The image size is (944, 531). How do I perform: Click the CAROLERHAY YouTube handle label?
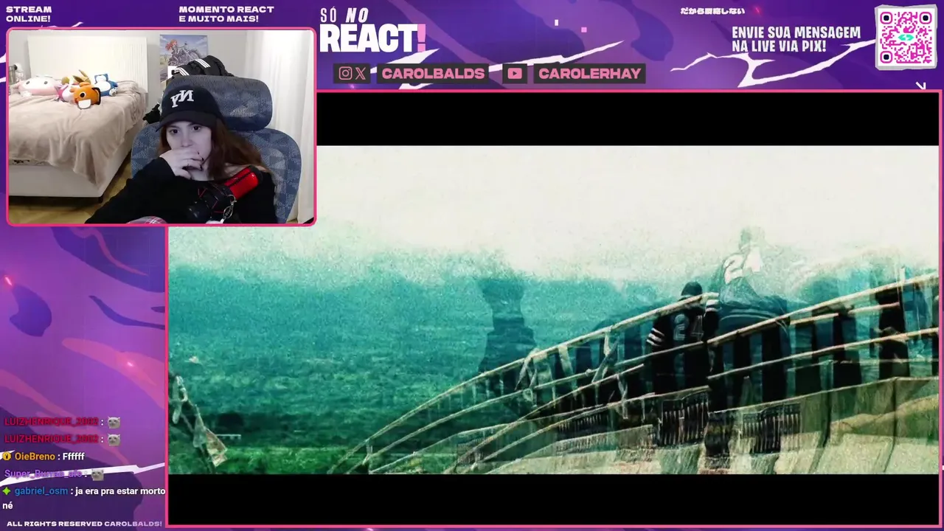tap(589, 73)
